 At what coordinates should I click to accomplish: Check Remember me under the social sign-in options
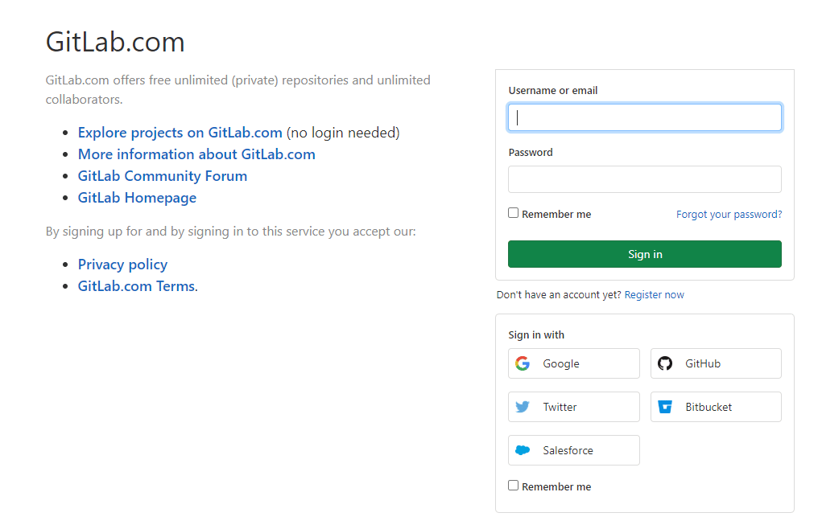click(513, 485)
